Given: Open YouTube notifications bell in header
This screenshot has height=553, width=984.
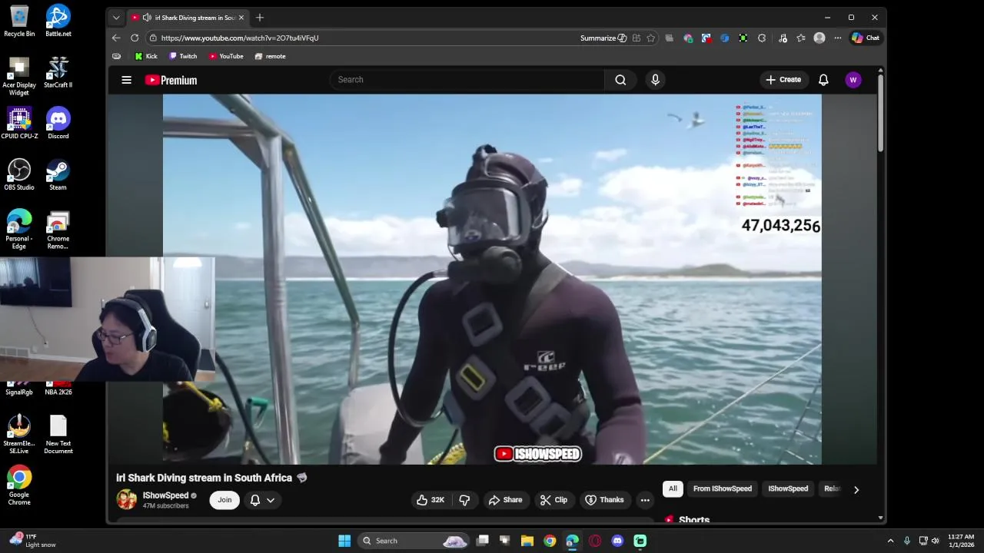Looking at the screenshot, I should point(823,80).
